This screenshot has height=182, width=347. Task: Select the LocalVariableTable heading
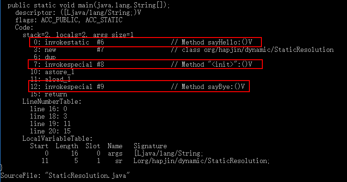(x=57, y=138)
